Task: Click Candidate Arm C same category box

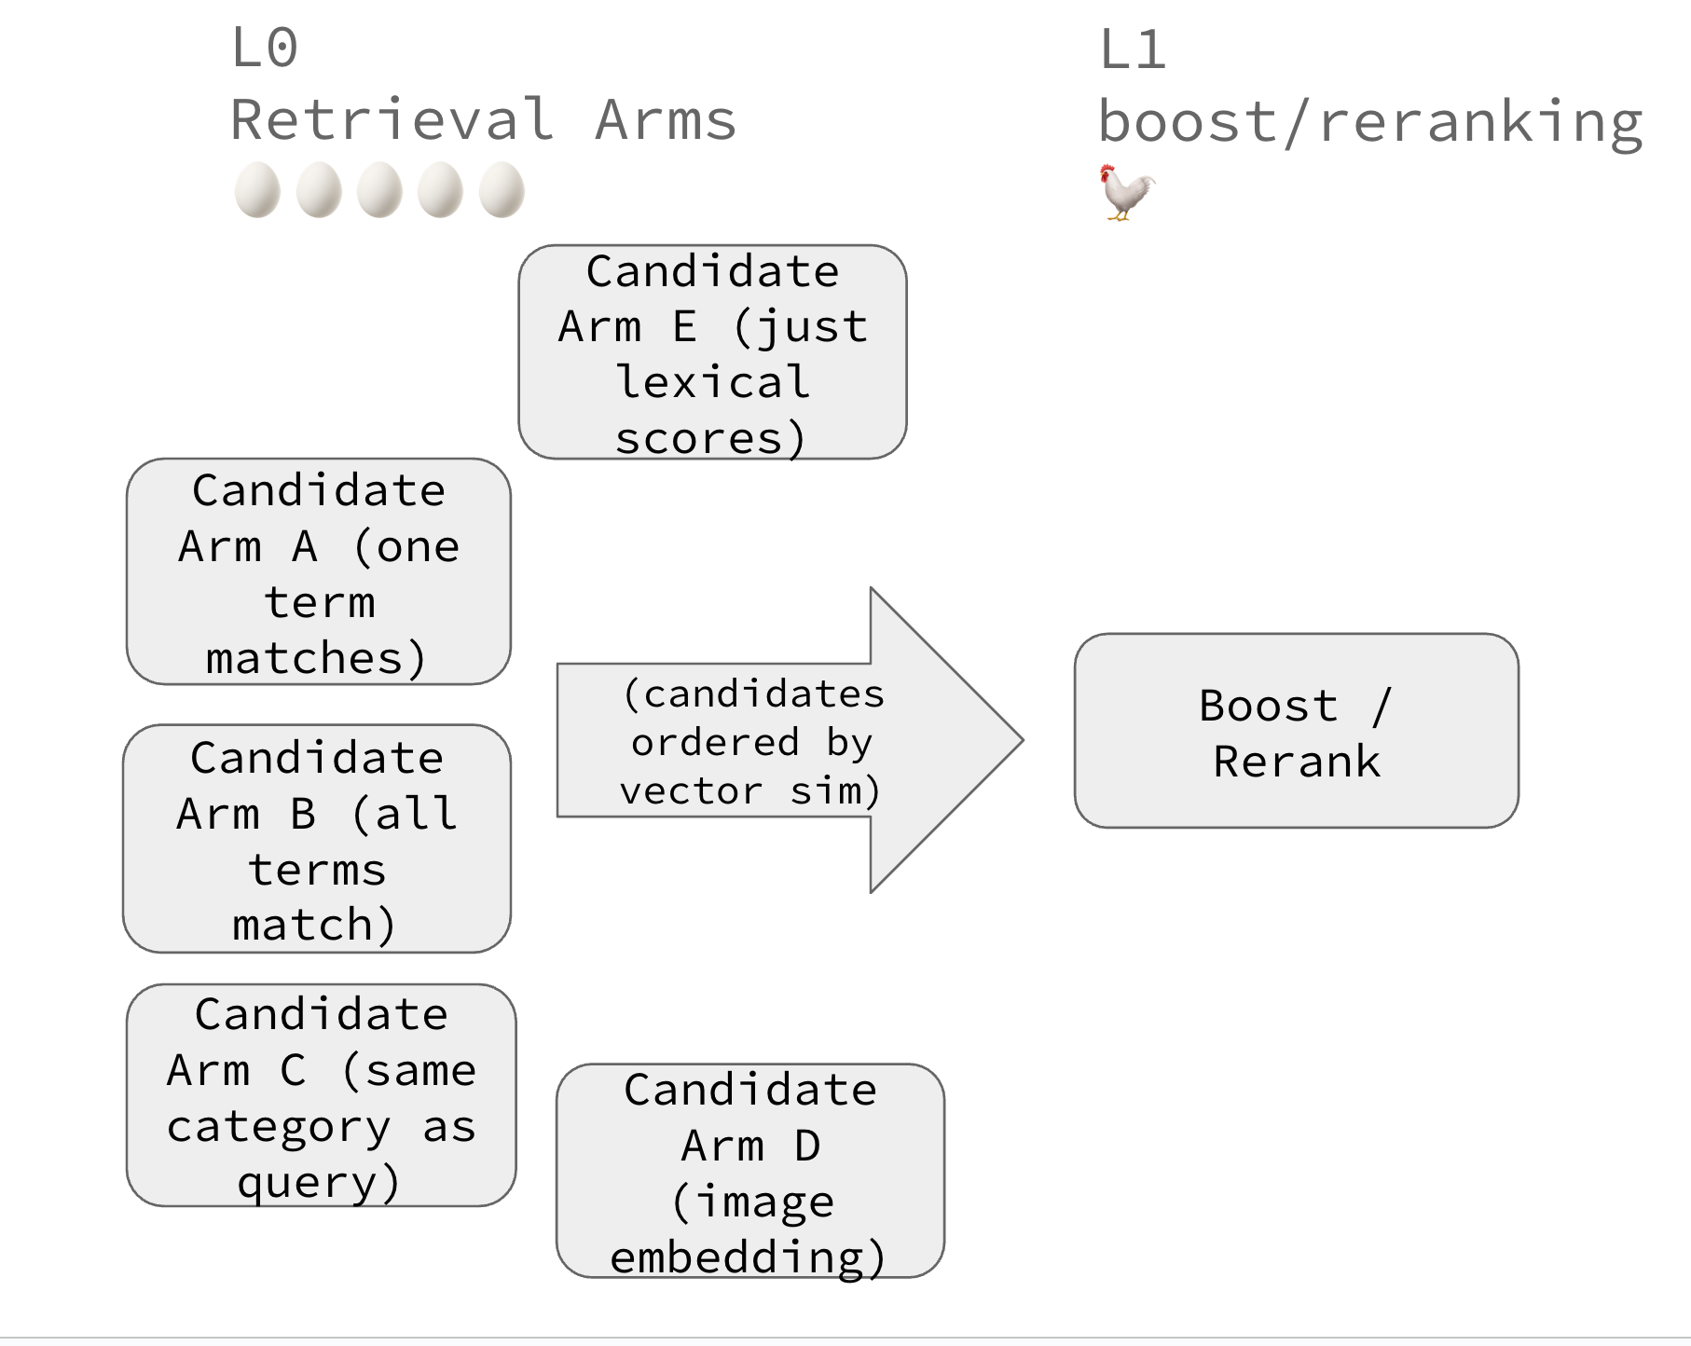Action: tap(321, 1095)
